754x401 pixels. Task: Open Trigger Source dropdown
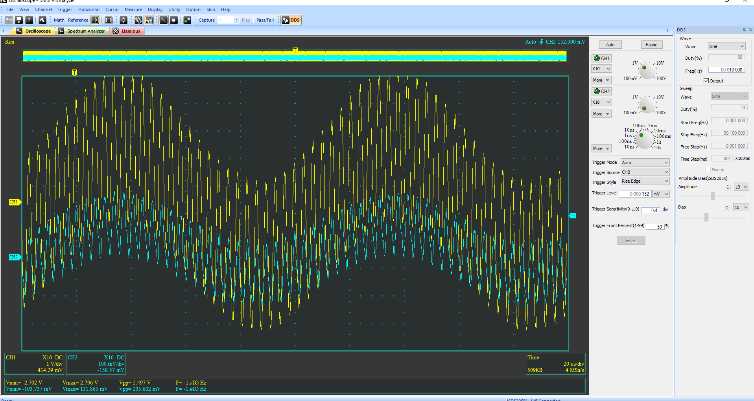coord(645,172)
